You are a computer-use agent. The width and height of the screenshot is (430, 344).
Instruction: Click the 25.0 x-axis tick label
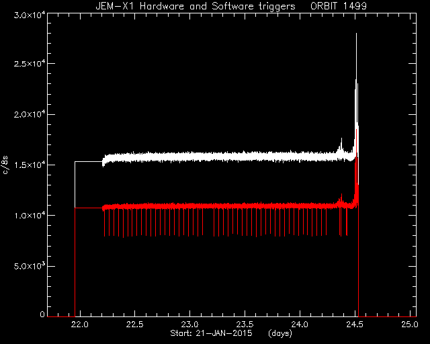[410, 325]
